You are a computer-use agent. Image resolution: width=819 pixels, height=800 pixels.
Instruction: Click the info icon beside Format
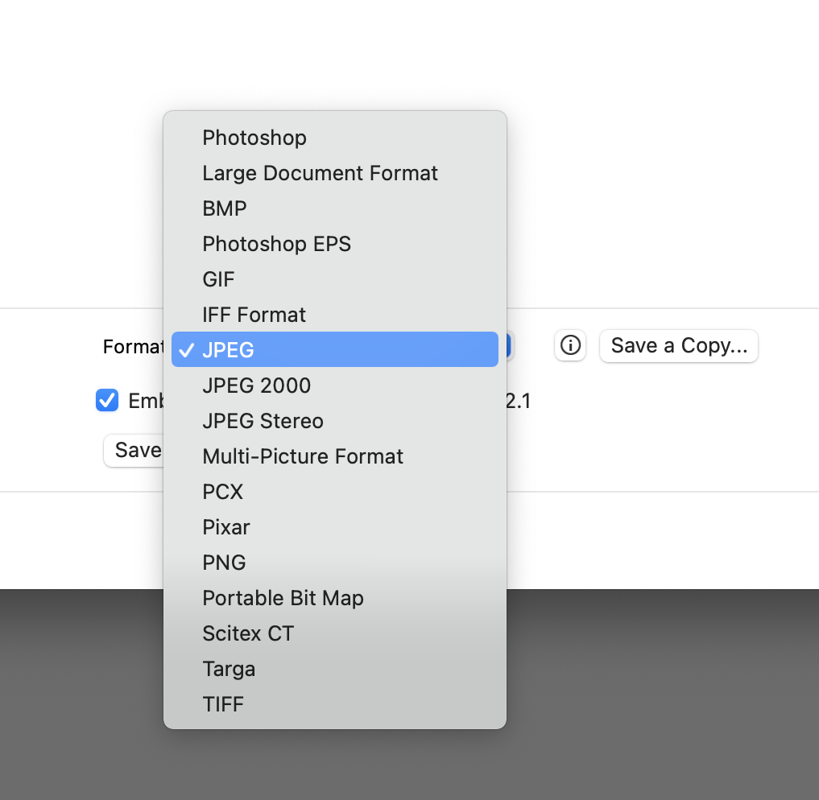pyautogui.click(x=570, y=346)
